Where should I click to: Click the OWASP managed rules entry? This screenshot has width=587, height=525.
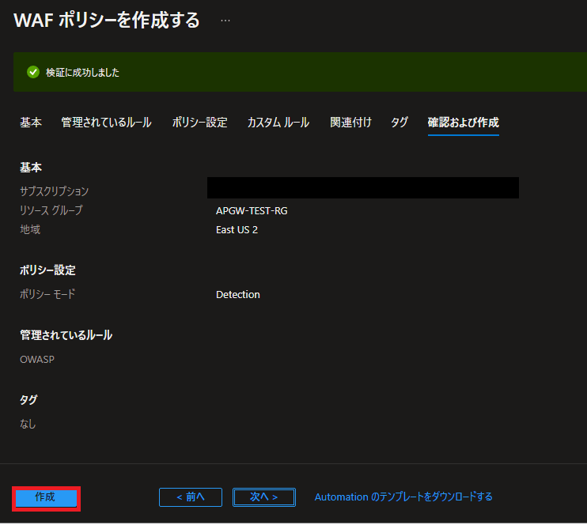[37, 360]
